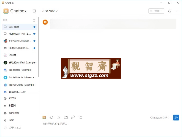Click the system prompt message bubble
The width and height of the screenshot is (182, 137).
point(113,24)
